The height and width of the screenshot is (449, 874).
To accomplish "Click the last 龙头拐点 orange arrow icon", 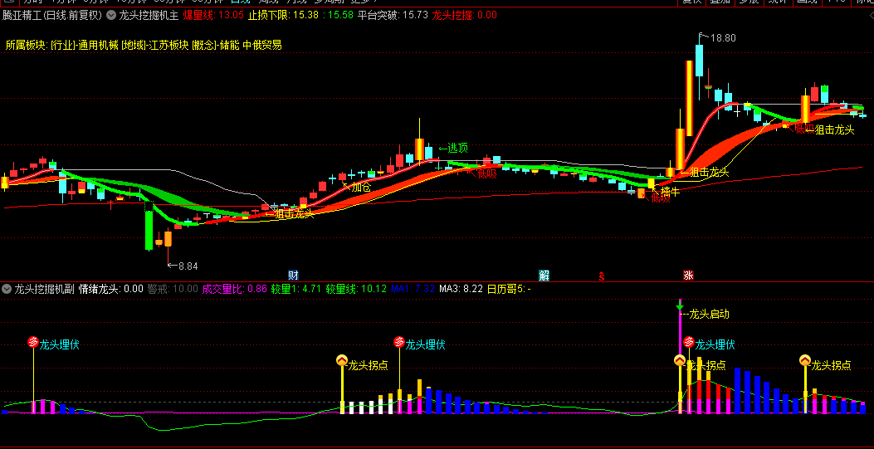I will [805, 360].
